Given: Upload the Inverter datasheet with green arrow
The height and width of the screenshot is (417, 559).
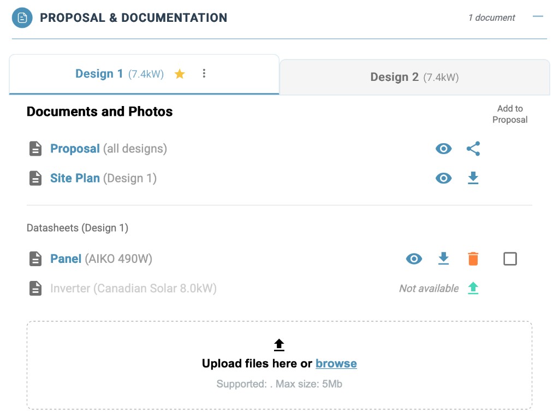Looking at the screenshot, I should point(473,288).
